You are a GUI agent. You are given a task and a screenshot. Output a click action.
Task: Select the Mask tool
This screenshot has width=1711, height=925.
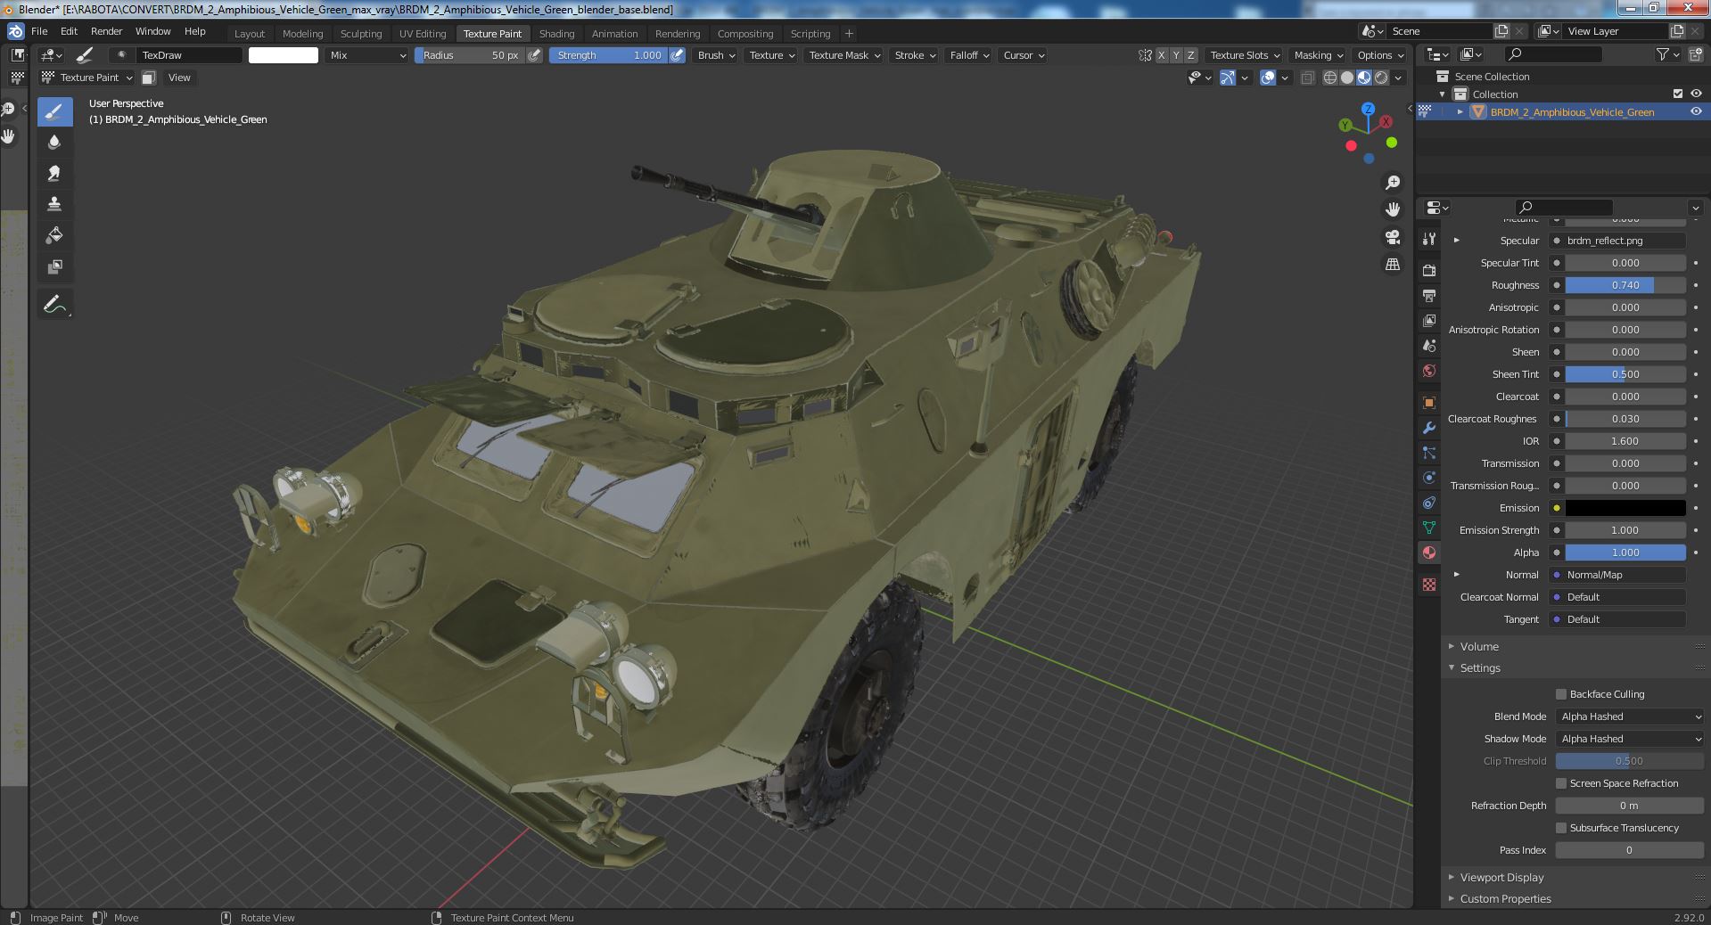54,266
